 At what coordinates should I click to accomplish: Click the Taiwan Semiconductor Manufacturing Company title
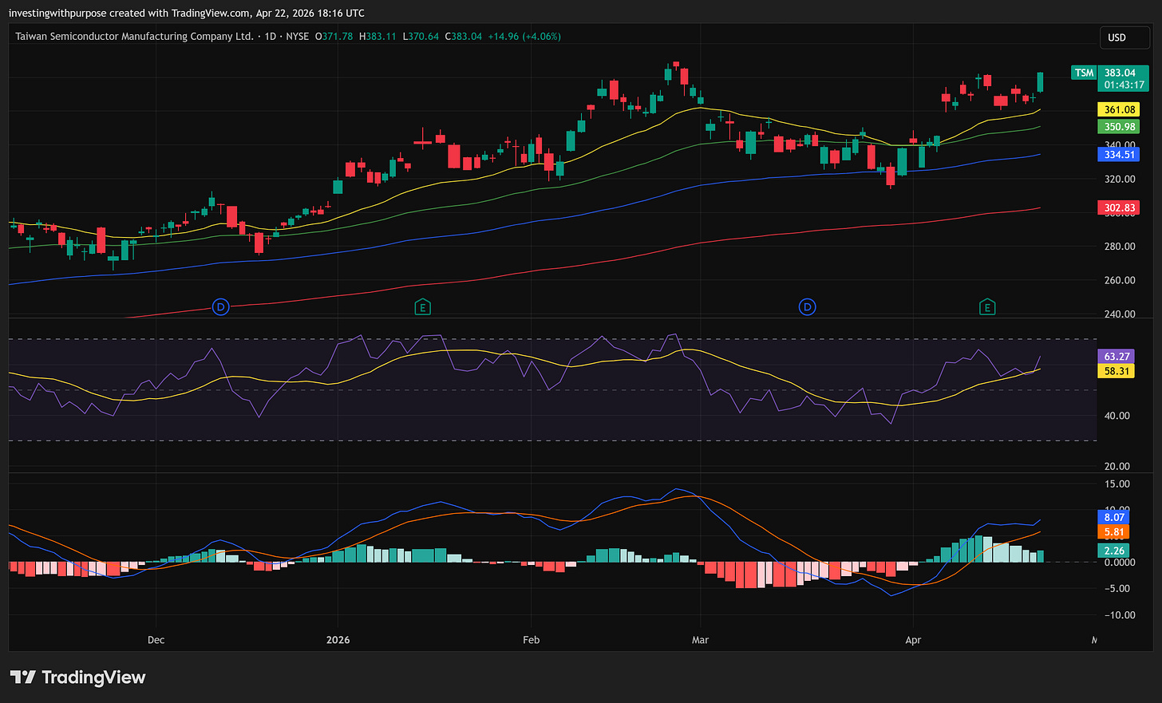134,37
